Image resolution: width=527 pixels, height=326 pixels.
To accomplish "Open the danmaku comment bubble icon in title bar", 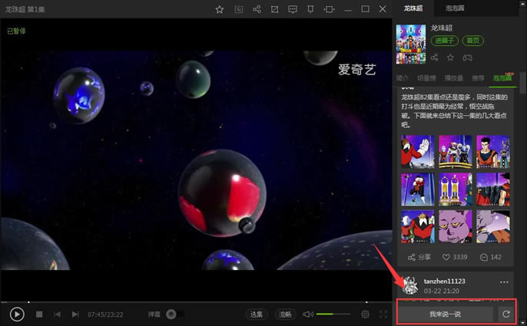I will [x=293, y=9].
